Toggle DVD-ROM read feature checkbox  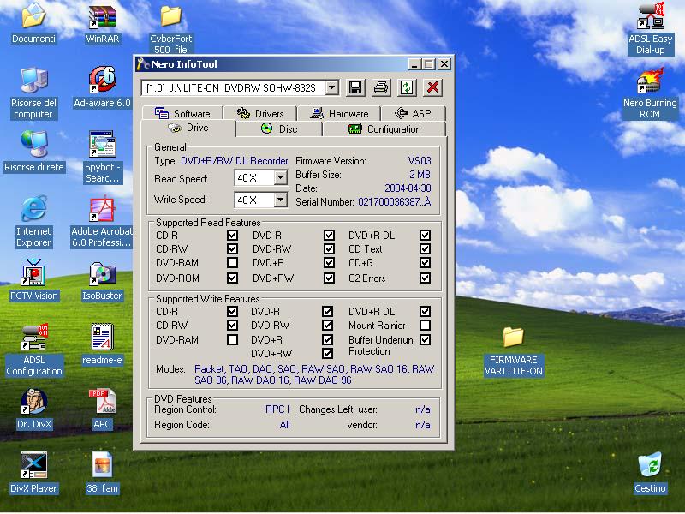click(232, 278)
